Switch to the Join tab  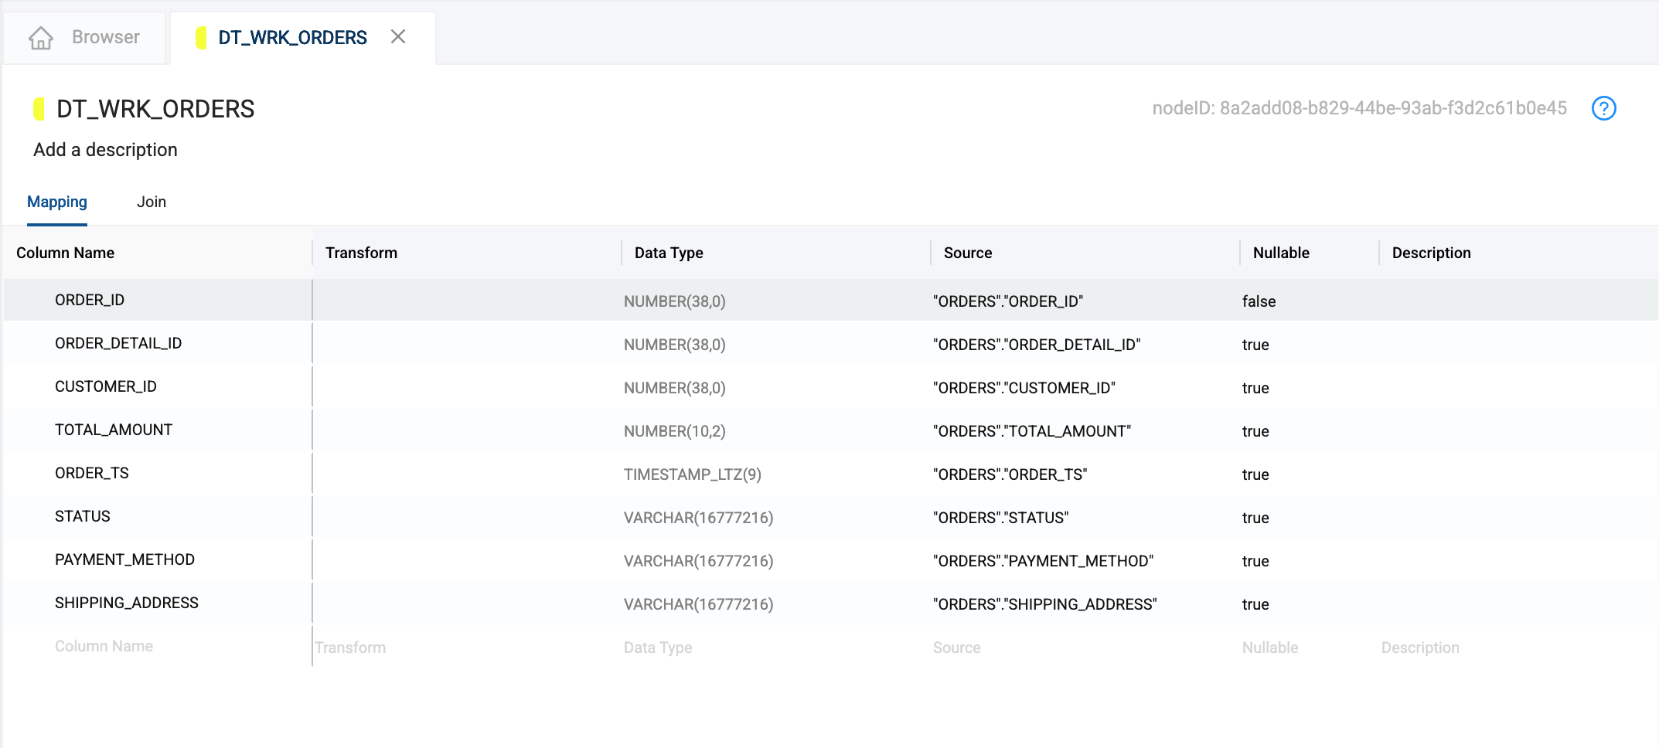(151, 202)
